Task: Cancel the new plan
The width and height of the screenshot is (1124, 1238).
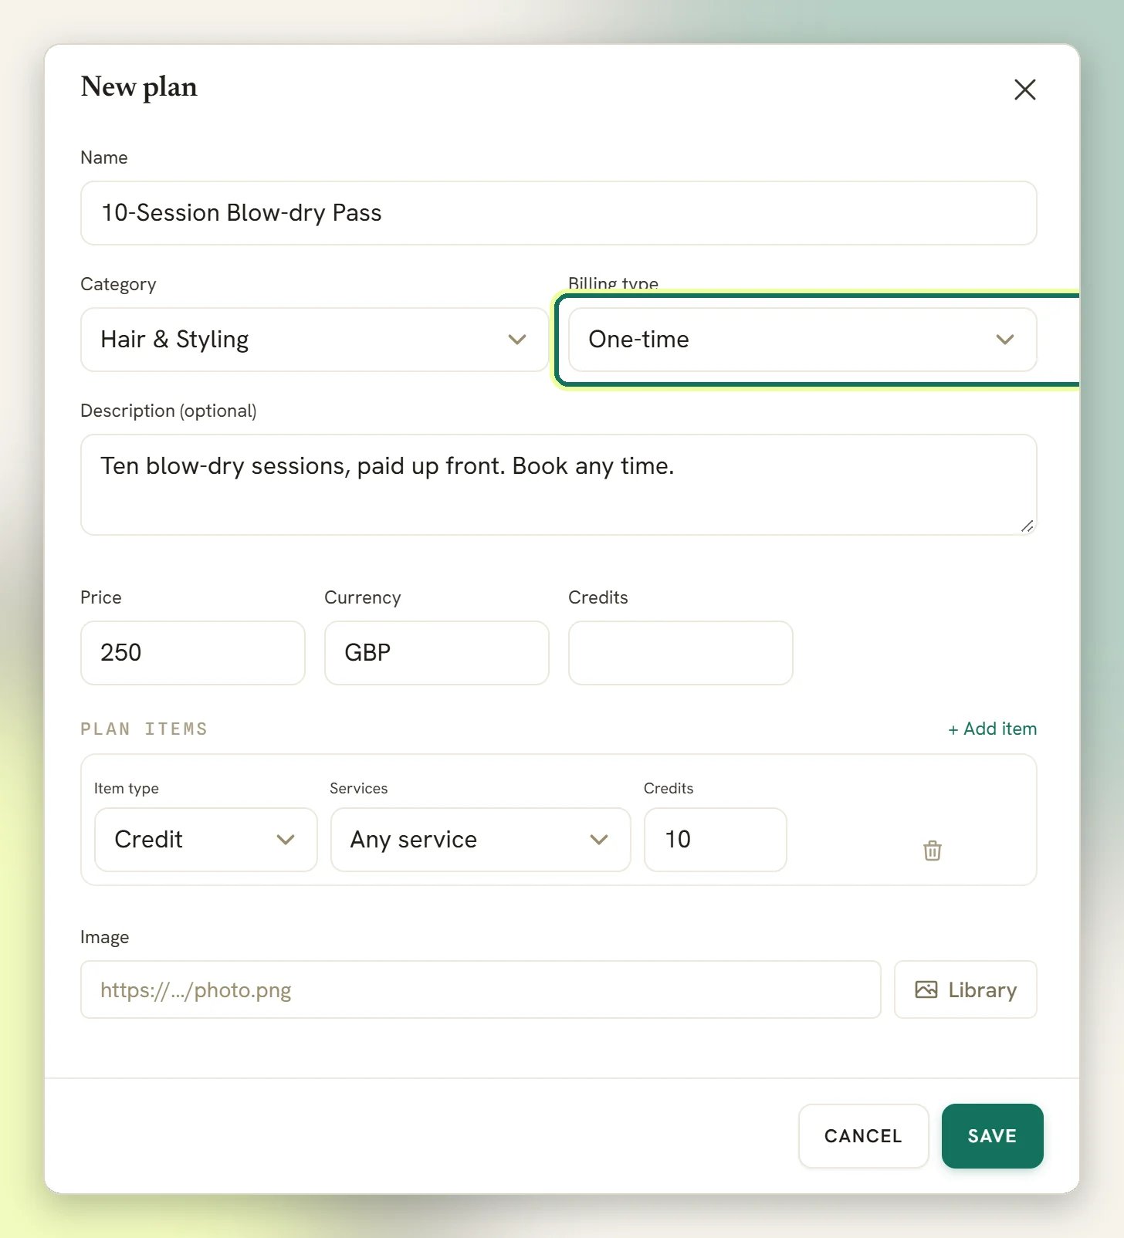Action: pos(863,1136)
